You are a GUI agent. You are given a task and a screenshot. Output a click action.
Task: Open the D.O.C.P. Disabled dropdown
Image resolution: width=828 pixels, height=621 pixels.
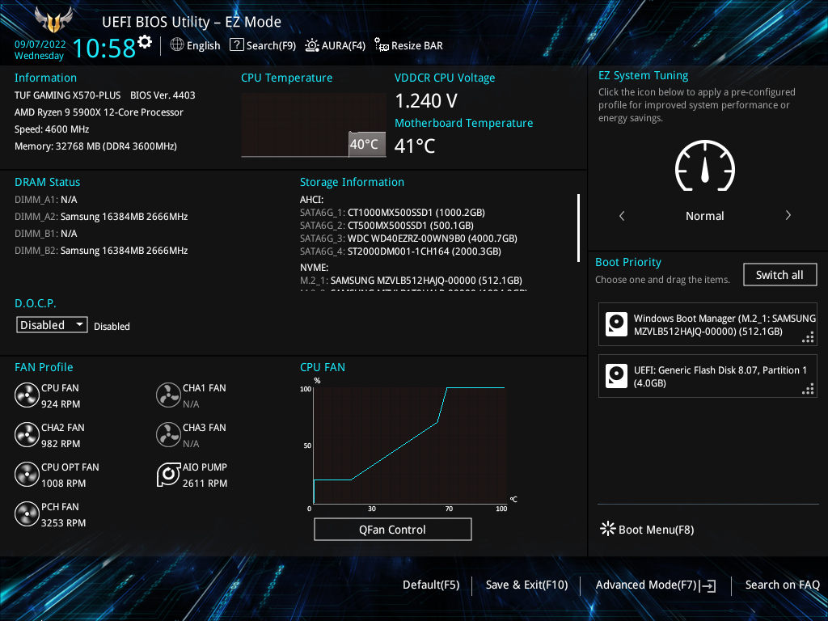(52, 325)
